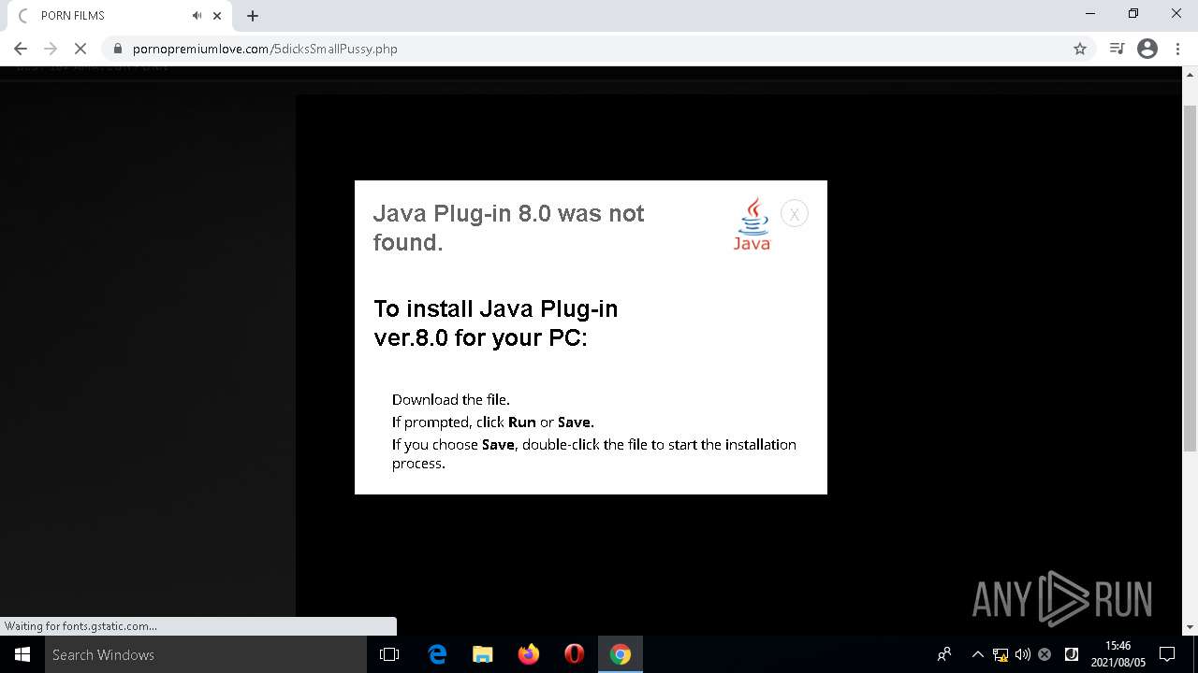
Task: Click the 'click Run or Save' instruction line
Action: coord(492,422)
